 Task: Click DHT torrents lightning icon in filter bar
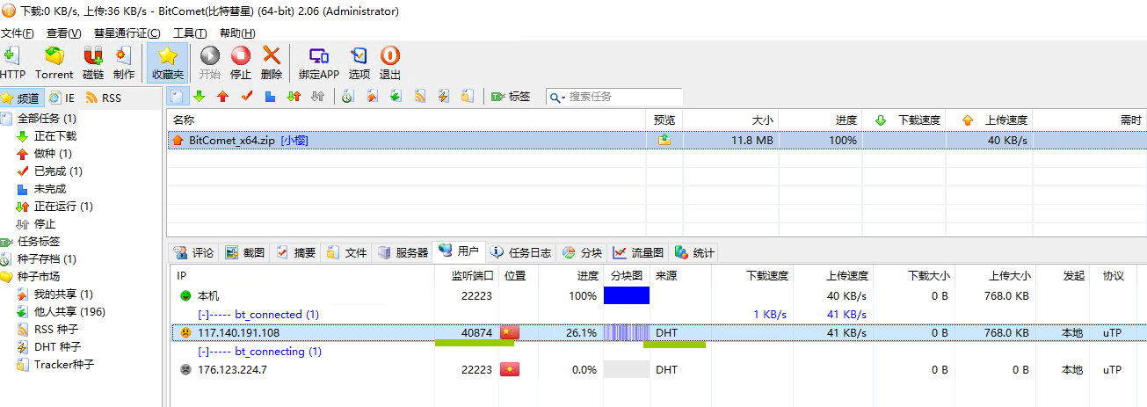[444, 96]
